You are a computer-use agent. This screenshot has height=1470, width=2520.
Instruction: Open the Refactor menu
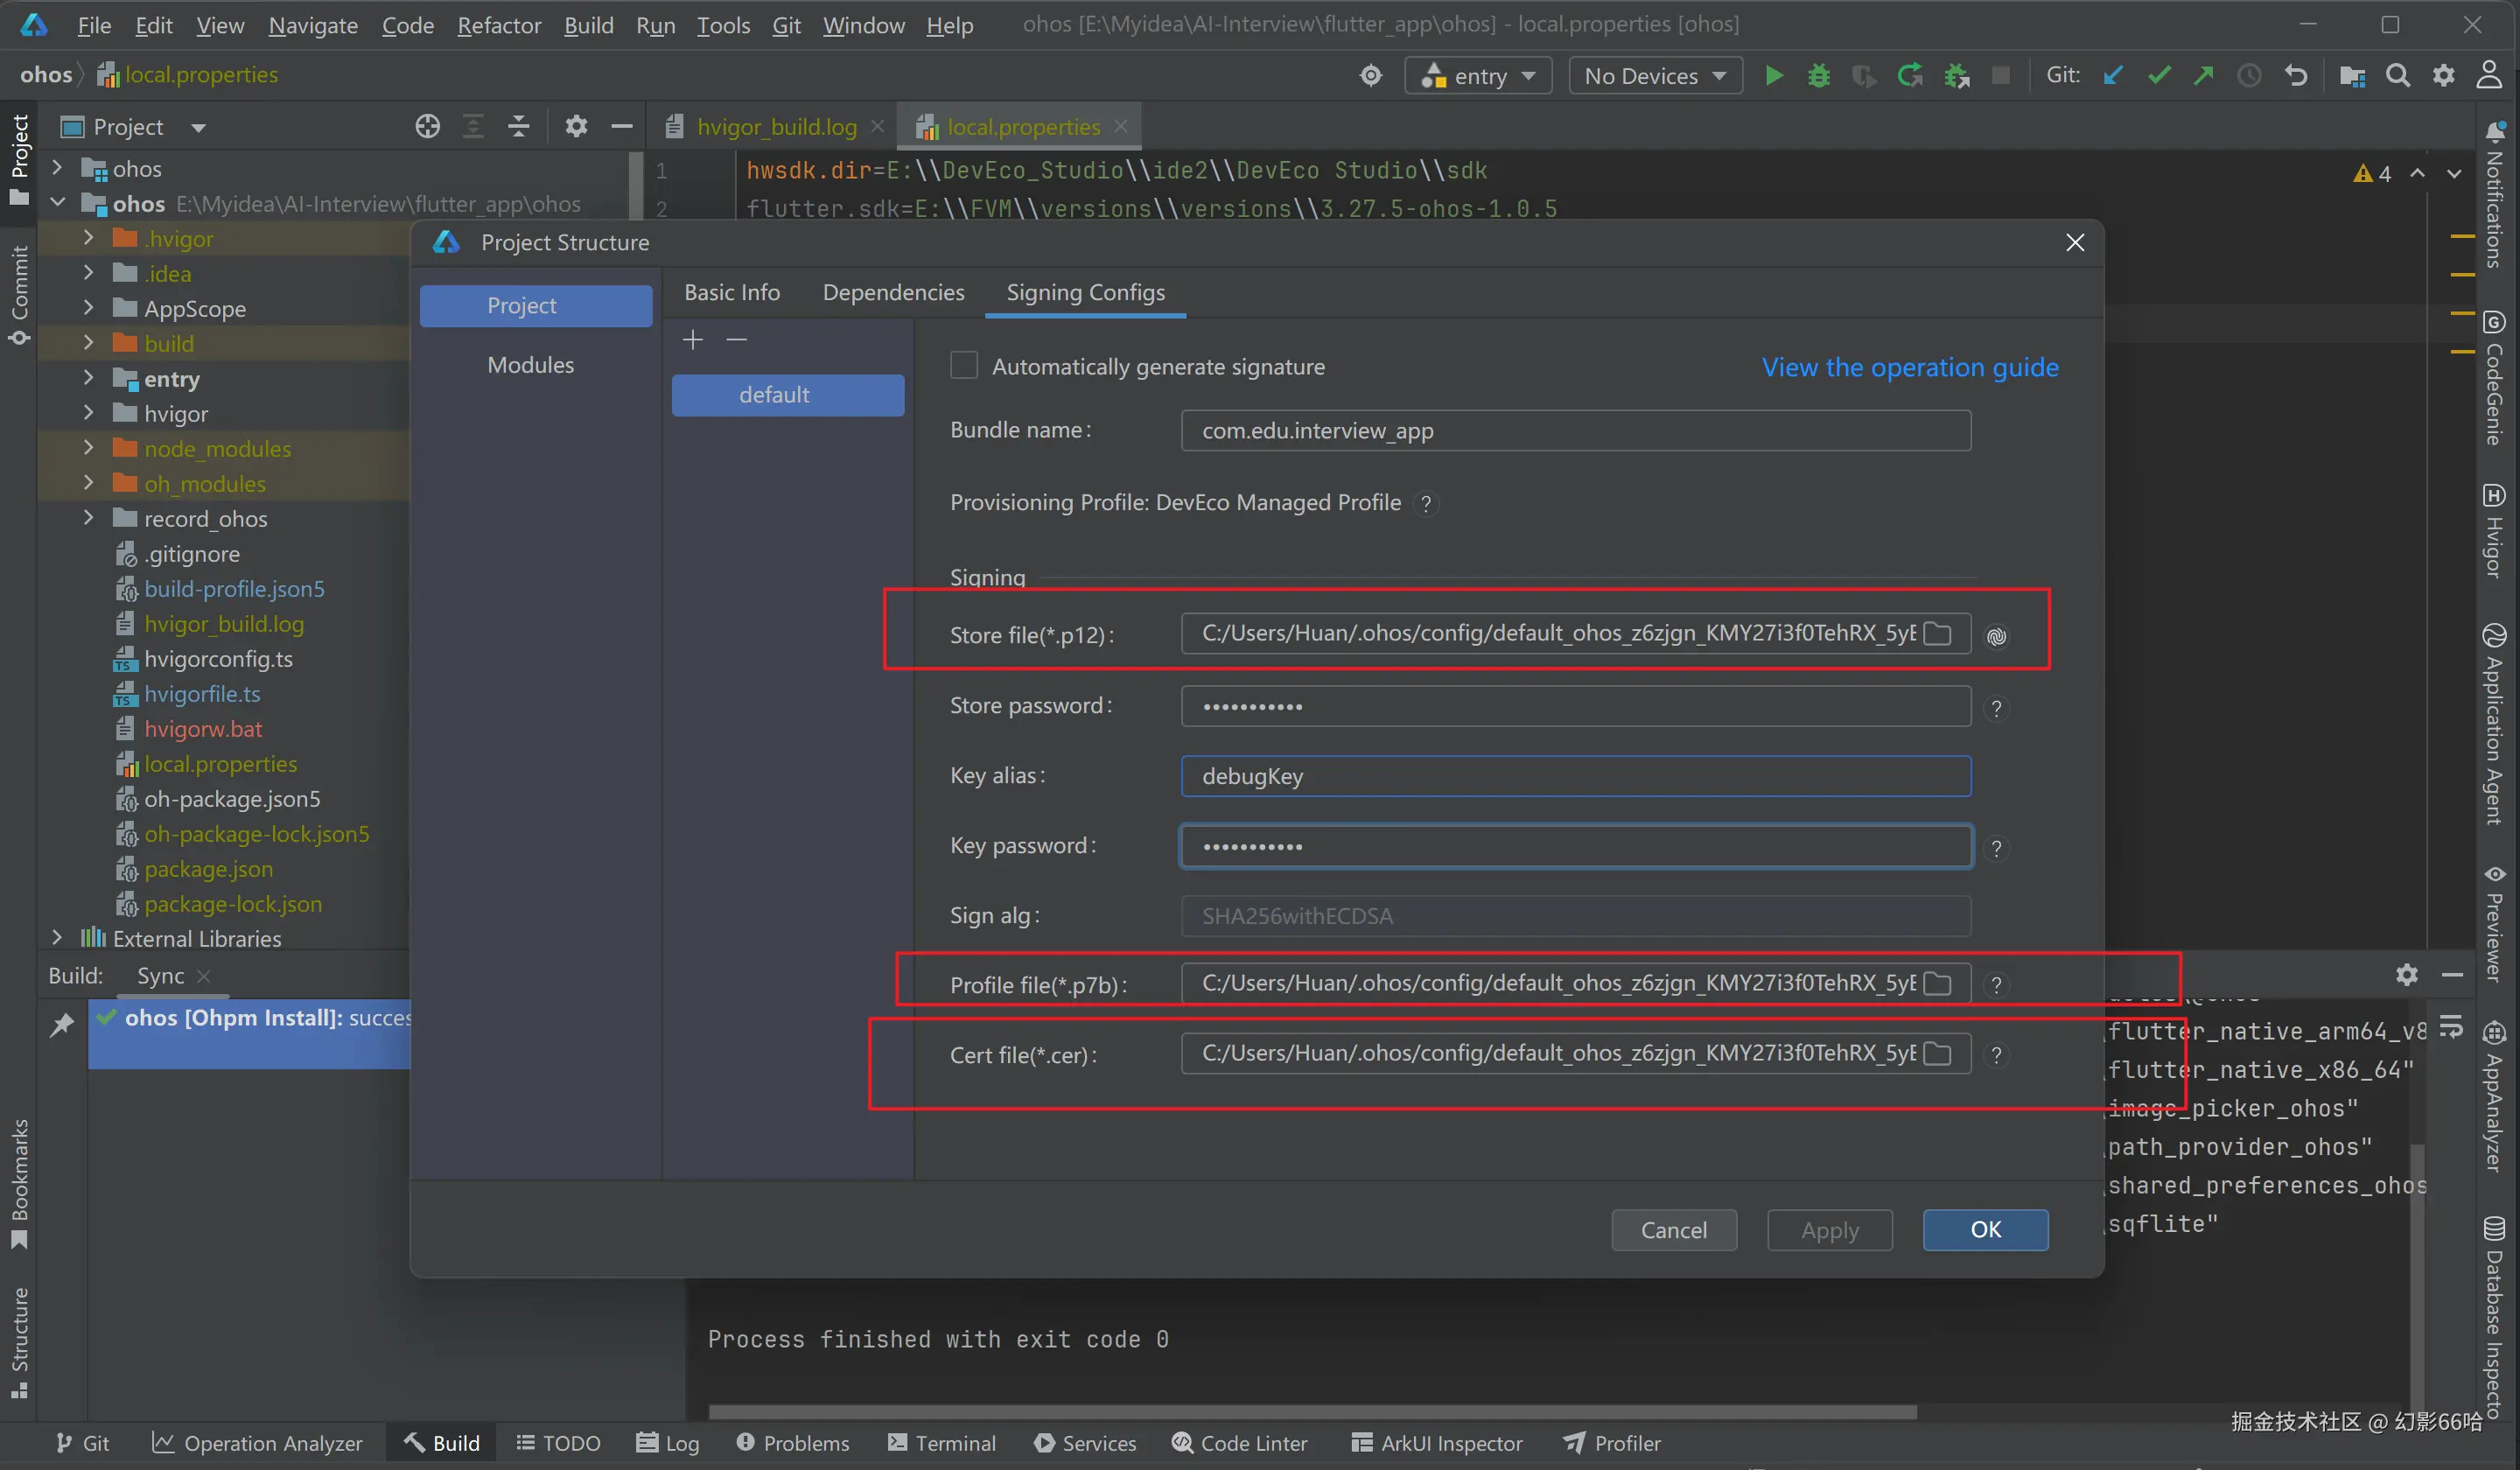499,25
